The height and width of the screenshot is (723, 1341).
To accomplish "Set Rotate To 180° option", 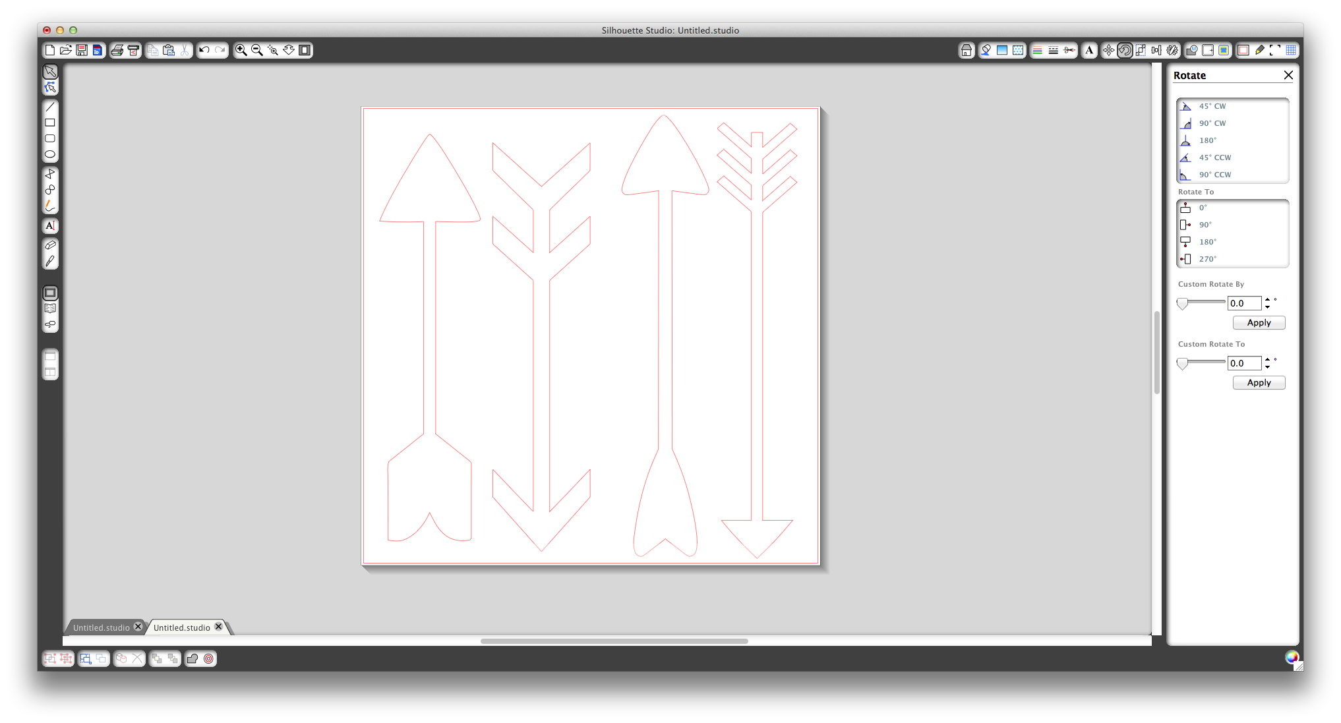I will point(1207,242).
